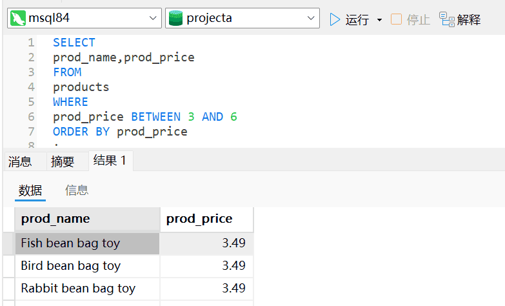Select the 结果 1 tab
This screenshot has height=306, width=505.
coord(110,161)
